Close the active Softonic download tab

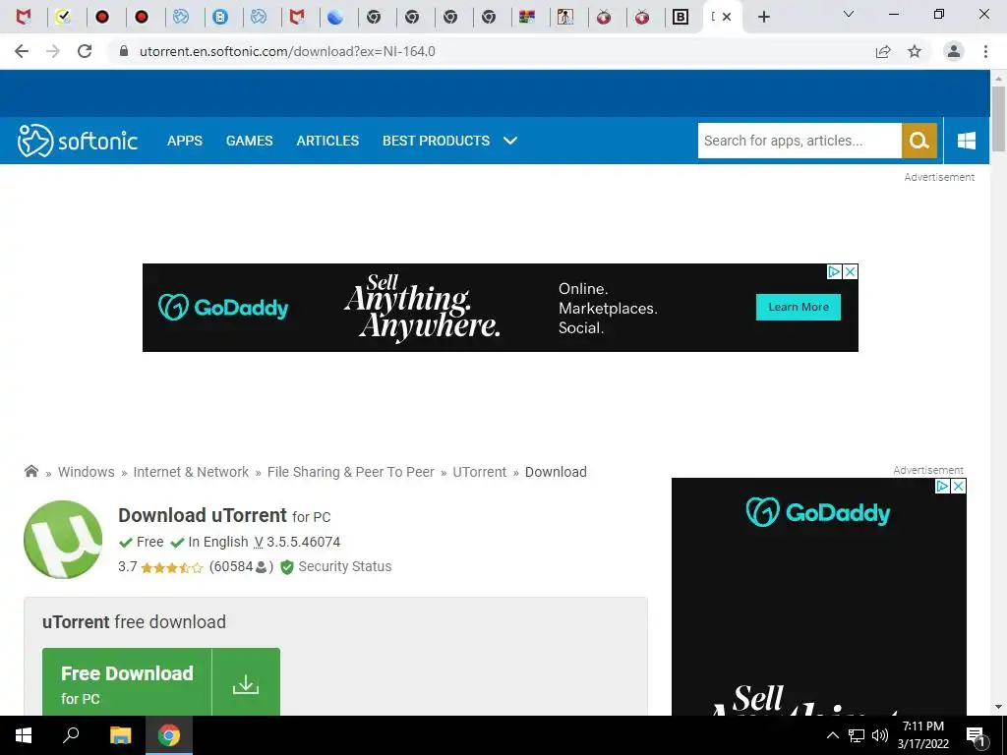pyautogui.click(x=727, y=17)
